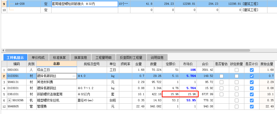This screenshot has width=277, height=114.
Task: Enable 锁定数量 for 锥型螺纹车丝机 row
Action: tap(237, 100)
